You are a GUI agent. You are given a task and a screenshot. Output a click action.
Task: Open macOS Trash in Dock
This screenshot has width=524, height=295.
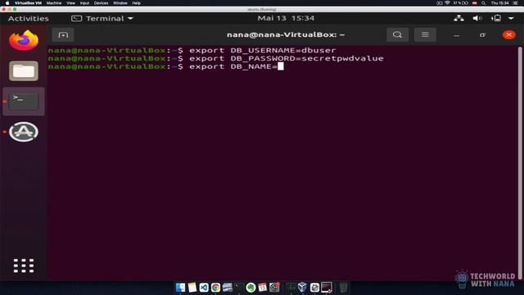pyautogui.click(x=343, y=288)
